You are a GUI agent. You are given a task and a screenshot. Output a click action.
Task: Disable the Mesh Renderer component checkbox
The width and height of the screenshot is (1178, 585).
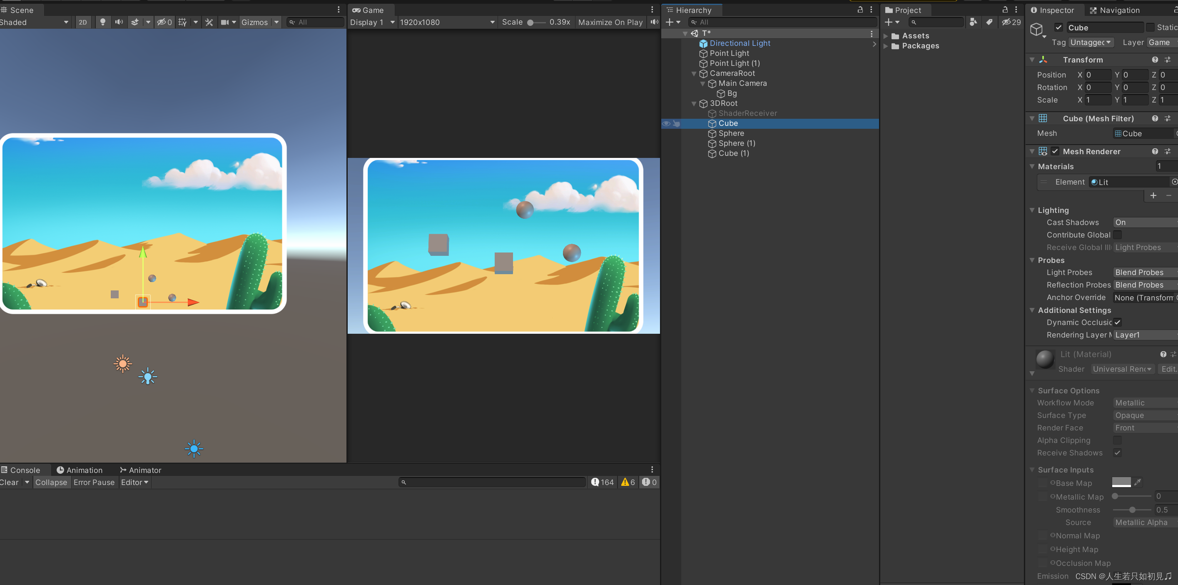pyautogui.click(x=1055, y=152)
